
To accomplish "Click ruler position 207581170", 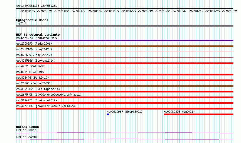I will click(78, 11).
